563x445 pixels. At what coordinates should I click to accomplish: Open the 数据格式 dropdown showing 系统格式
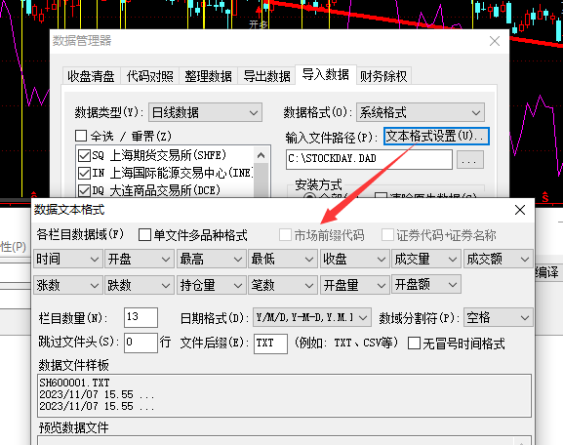(421, 112)
